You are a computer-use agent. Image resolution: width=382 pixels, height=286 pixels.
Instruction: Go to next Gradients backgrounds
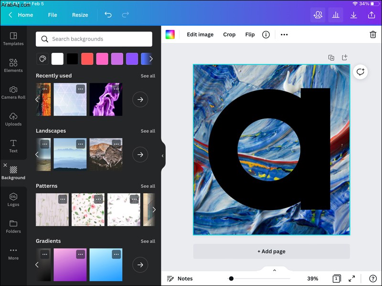coord(140,265)
